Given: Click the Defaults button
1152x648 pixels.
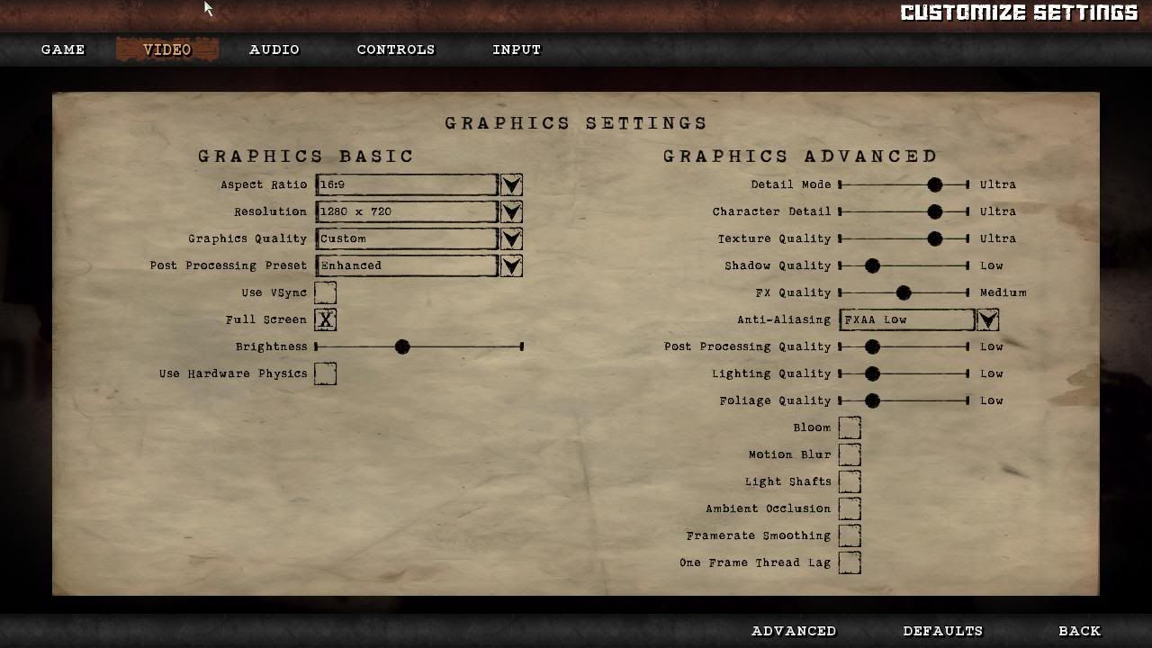Looking at the screenshot, I should (x=942, y=631).
